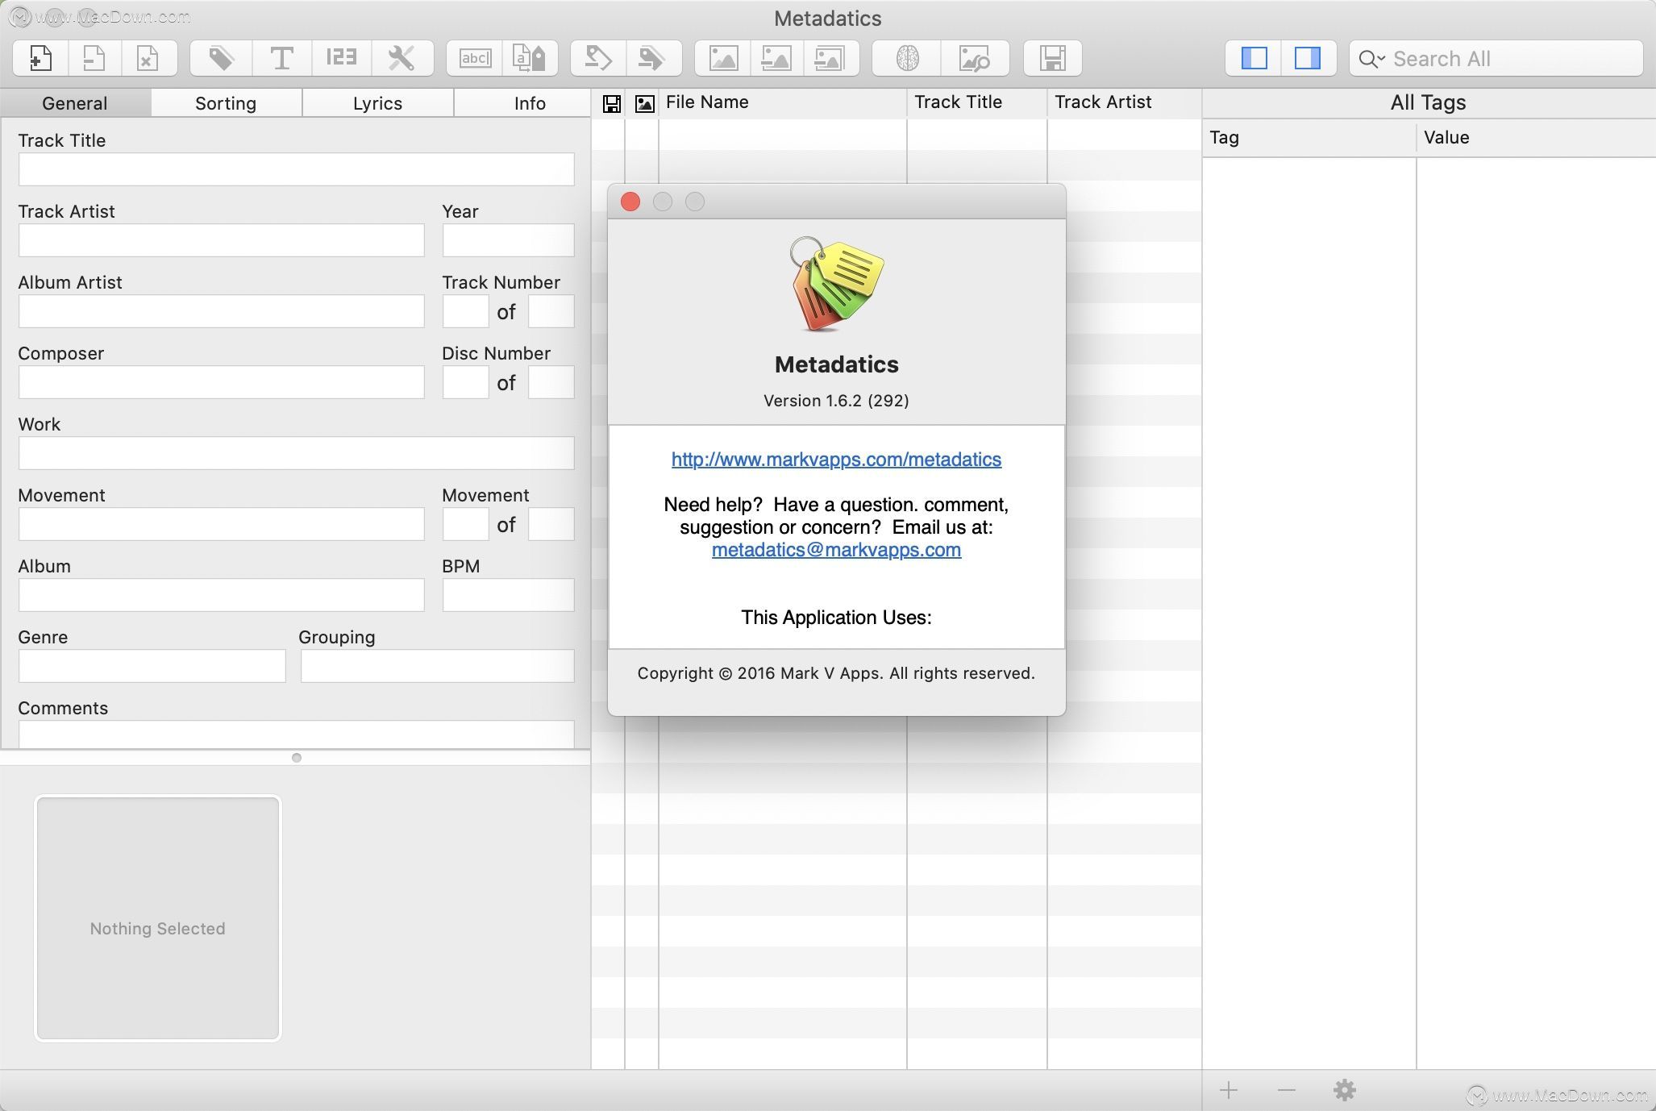The image size is (1656, 1111).
Task: Click the first Track Number box
Action: coord(465,311)
